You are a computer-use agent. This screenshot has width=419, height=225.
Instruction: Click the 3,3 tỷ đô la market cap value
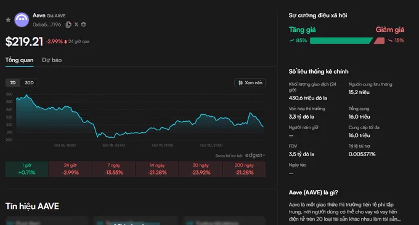click(x=301, y=117)
